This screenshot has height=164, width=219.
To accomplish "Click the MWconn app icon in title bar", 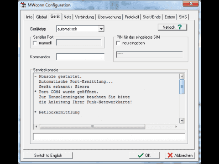I will (23, 5).
